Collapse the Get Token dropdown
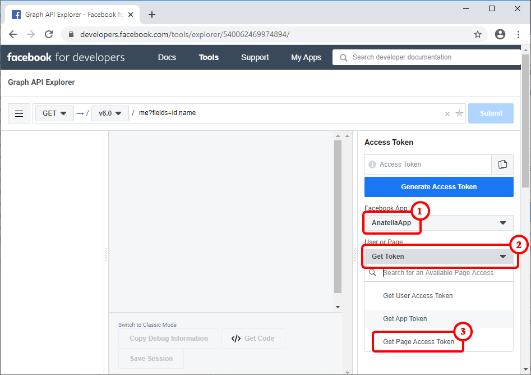Image resolution: width=531 pixels, height=375 pixels. [x=438, y=257]
